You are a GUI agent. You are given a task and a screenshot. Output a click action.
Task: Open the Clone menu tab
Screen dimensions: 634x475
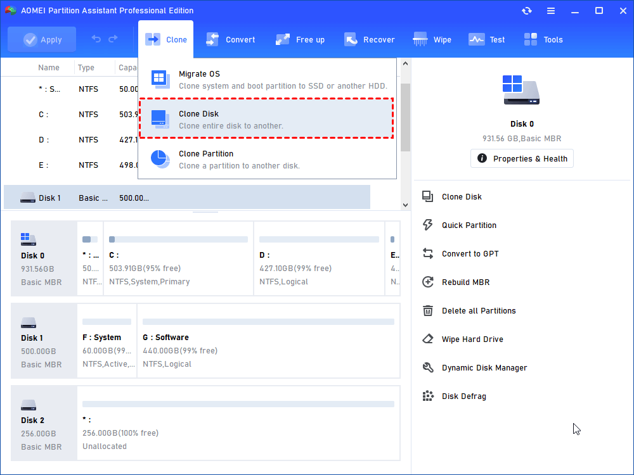tap(165, 39)
